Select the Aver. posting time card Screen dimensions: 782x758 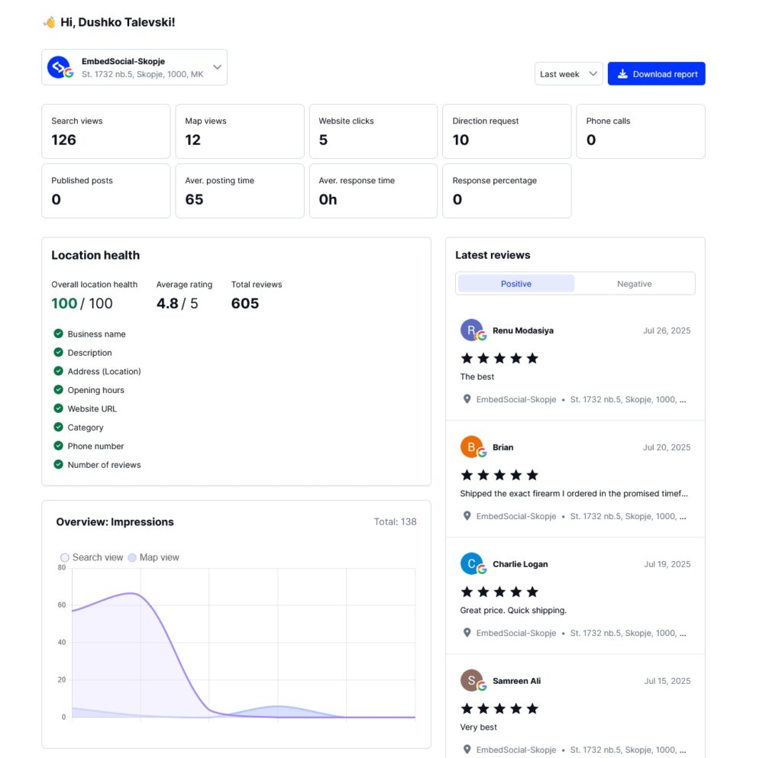point(239,191)
